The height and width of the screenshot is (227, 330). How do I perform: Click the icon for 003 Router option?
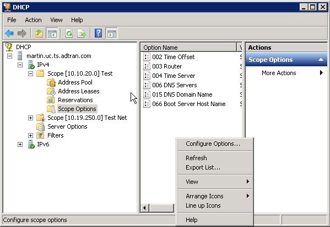tap(147, 66)
